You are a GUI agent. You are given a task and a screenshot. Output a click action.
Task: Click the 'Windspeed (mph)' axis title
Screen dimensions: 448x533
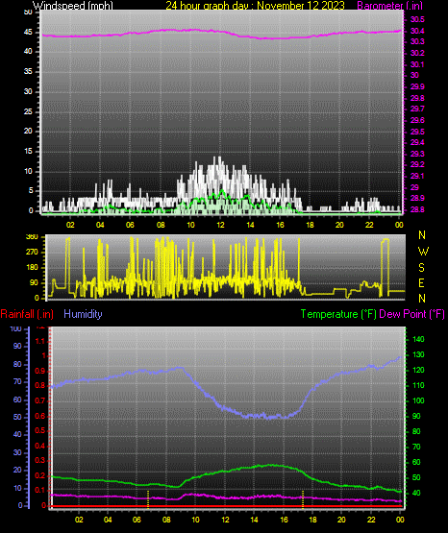pos(73,5)
